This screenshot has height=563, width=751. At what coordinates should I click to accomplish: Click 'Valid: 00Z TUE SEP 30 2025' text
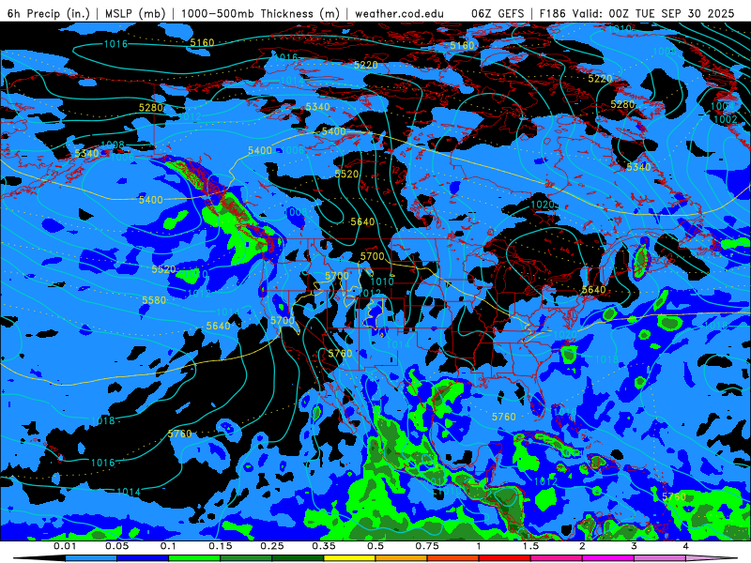652,13
